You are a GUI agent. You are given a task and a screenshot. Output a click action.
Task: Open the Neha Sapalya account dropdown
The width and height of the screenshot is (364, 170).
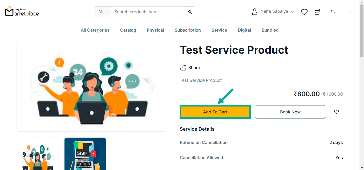(277, 12)
